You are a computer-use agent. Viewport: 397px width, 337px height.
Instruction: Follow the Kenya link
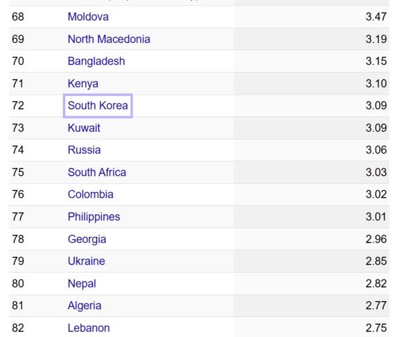tap(83, 83)
